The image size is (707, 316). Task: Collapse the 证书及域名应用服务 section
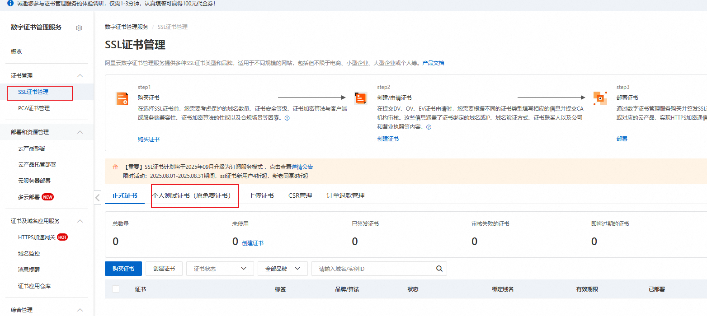(80, 221)
